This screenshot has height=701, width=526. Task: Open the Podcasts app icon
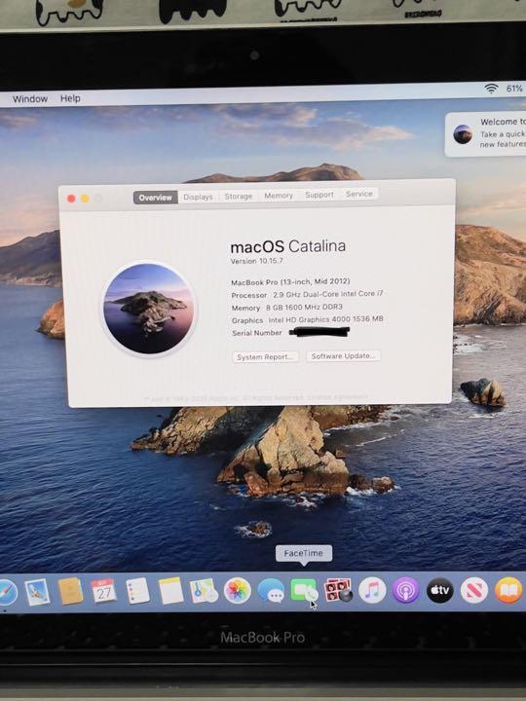coord(405,591)
